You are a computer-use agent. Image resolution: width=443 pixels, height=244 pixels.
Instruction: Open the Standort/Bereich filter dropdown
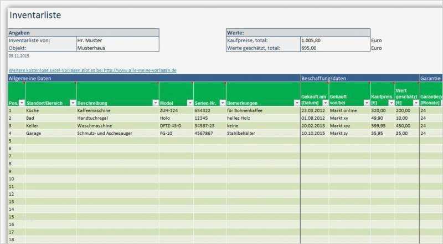(x=73, y=103)
